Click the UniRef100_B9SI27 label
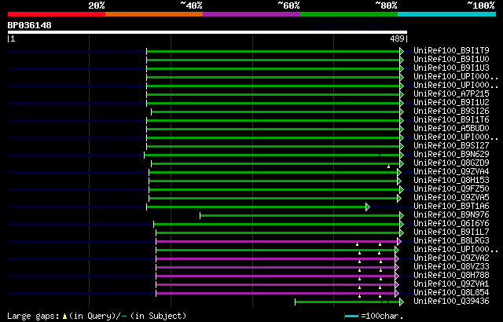 [451, 146]
